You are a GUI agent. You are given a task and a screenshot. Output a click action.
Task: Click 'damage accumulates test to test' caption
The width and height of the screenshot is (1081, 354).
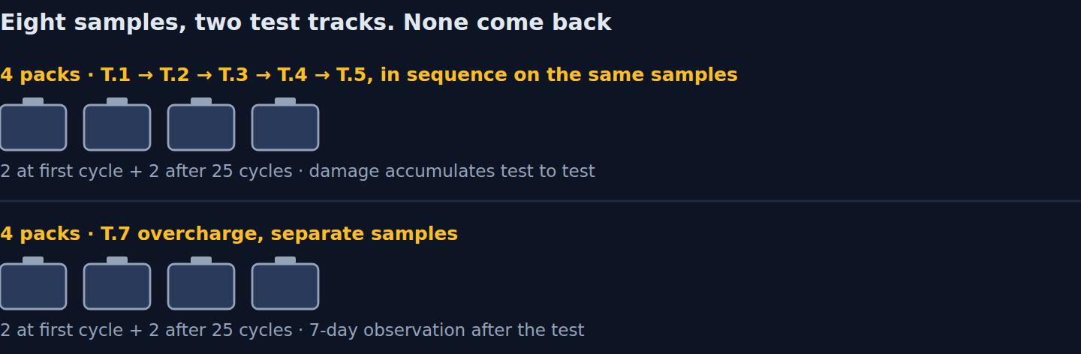[x=452, y=171]
